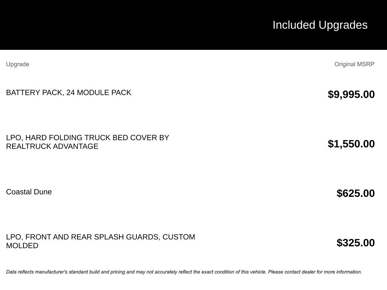Click the REALTRUCK ADVANTAGE text line
Image resolution: width=387 pixels, height=290 pixels.
pyautogui.click(x=52, y=146)
